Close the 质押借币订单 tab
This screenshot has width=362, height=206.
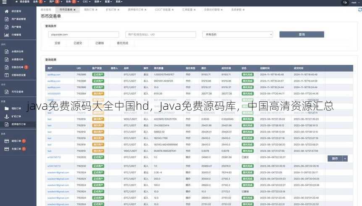coord(145,10)
